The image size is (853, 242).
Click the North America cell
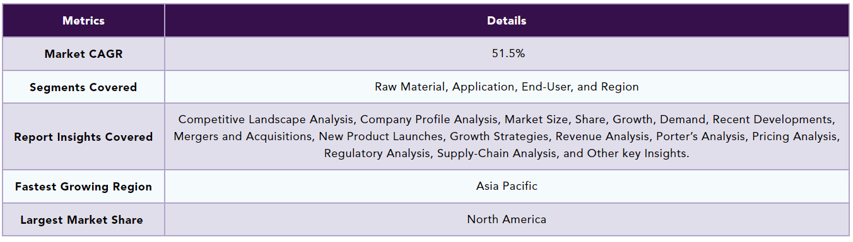click(507, 219)
